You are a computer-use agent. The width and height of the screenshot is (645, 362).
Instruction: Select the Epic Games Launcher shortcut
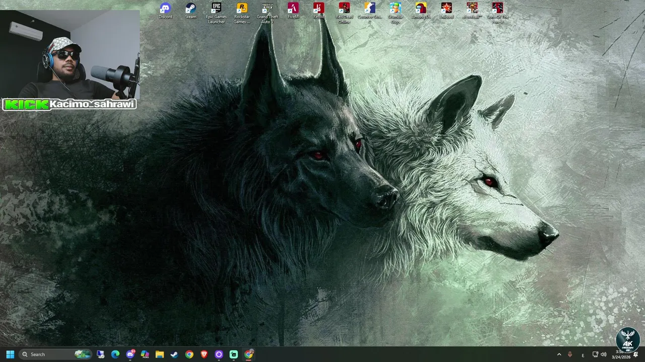(216, 13)
